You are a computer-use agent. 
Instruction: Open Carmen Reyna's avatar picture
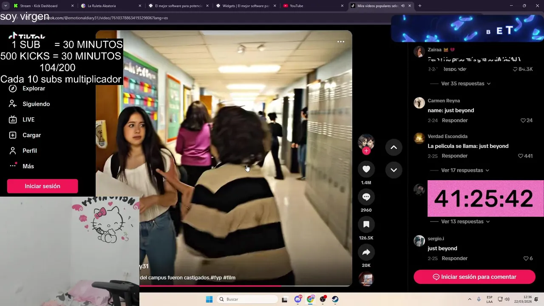click(x=419, y=103)
